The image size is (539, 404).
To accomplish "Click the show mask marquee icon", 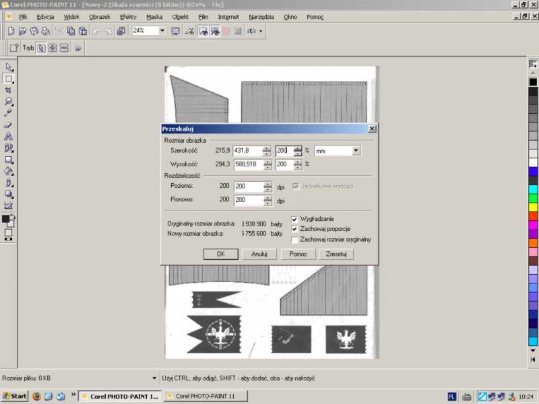I will [203, 31].
